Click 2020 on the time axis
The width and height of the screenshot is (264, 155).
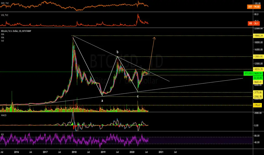tap(132, 152)
